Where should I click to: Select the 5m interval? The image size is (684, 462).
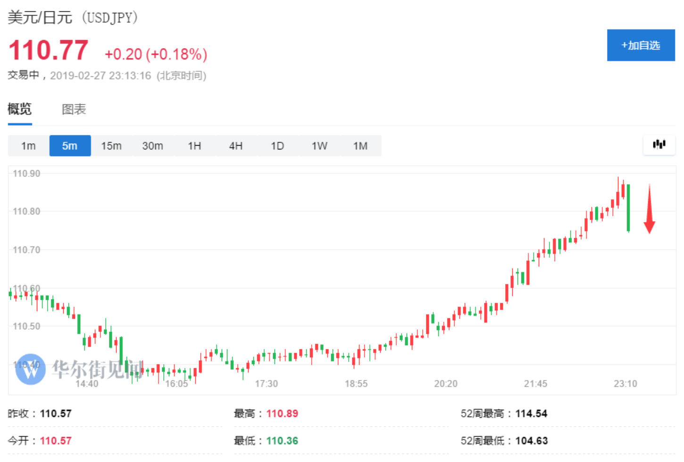[70, 146]
